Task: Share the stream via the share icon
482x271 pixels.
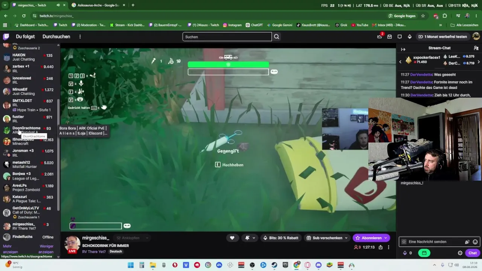Action: 381,247
